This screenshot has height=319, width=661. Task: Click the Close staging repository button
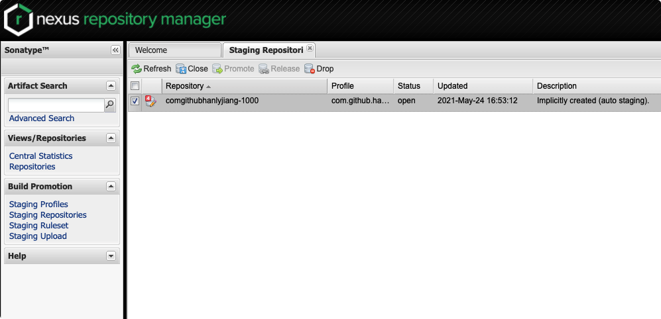[x=192, y=69]
